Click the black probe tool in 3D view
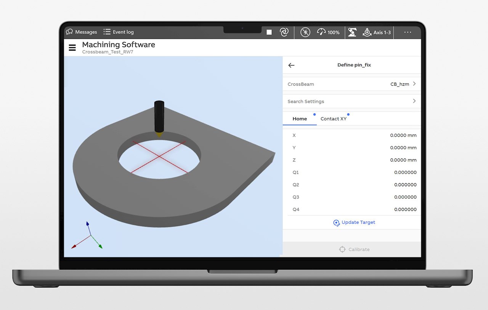The image size is (488, 310). tap(159, 116)
